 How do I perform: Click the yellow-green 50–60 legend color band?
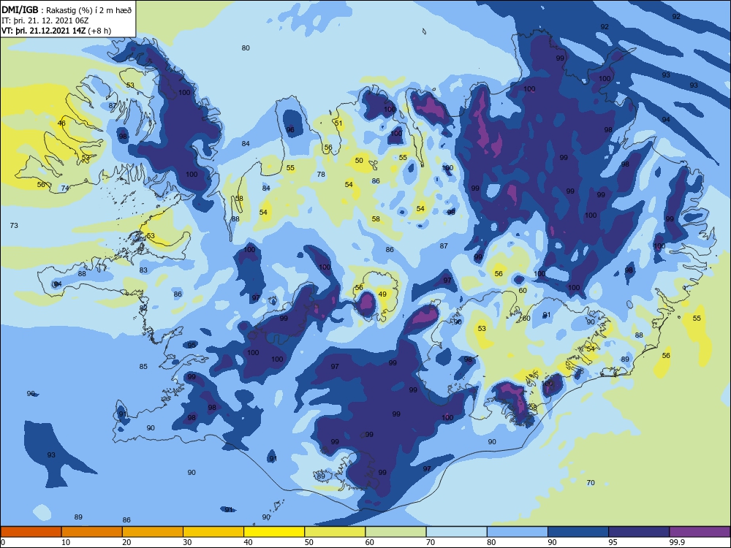coord(336,532)
